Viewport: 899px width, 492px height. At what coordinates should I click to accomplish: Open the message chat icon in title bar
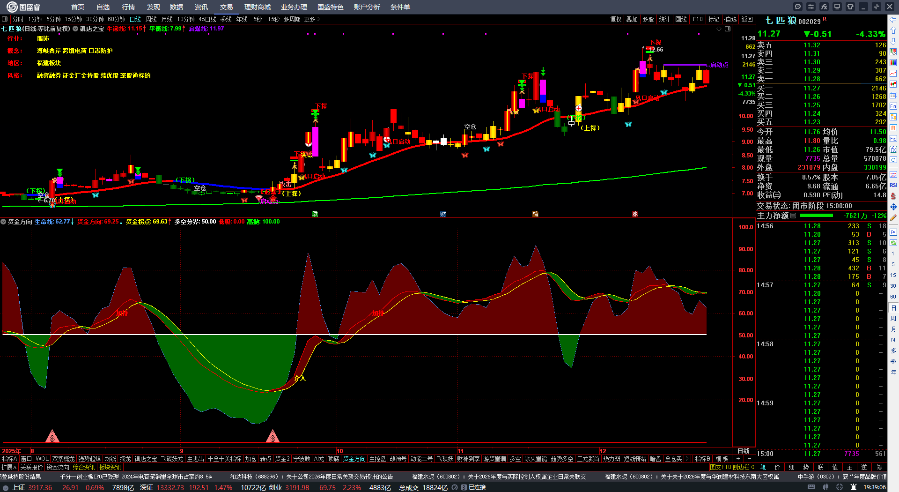click(798, 7)
